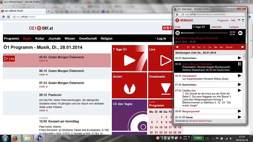The width and height of the screenshot is (253, 142).
Task: Open the Programm link in Webradio header
Action: click(x=223, y=20)
